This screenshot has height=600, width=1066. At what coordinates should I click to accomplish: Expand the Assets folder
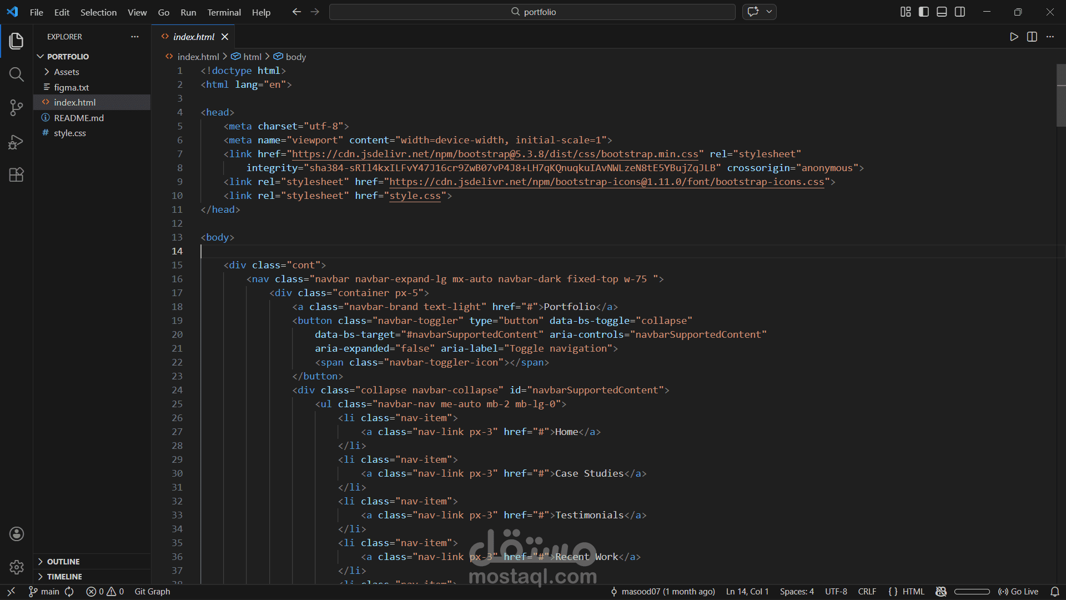click(x=66, y=72)
